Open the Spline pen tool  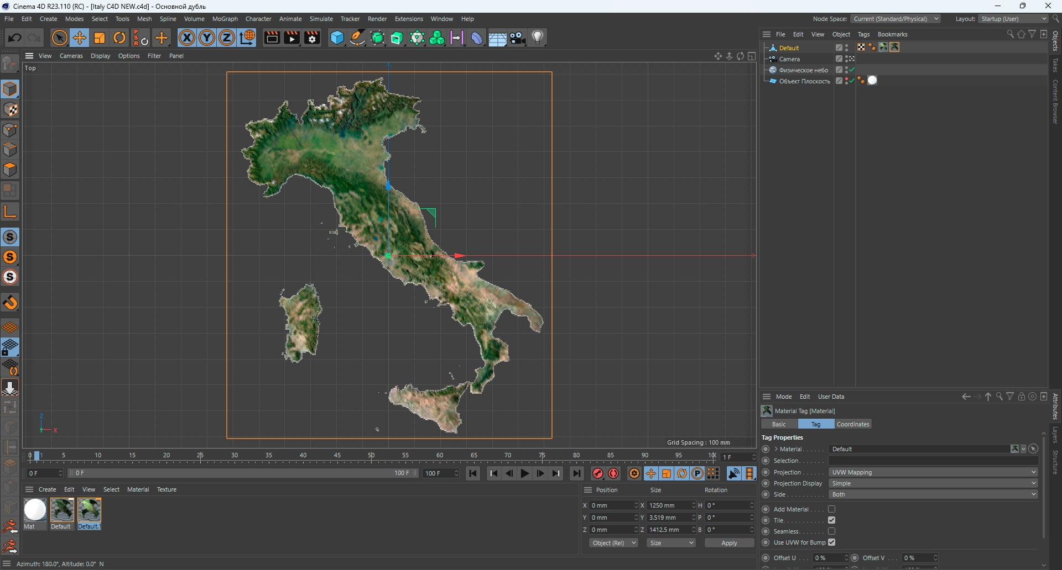click(357, 38)
